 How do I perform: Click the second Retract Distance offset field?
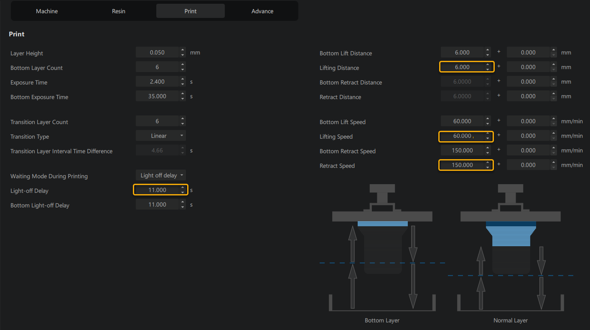(528, 96)
